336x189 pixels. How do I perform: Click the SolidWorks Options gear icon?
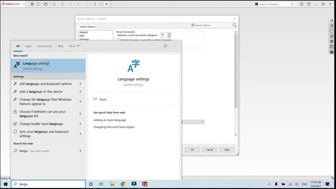[107, 4]
